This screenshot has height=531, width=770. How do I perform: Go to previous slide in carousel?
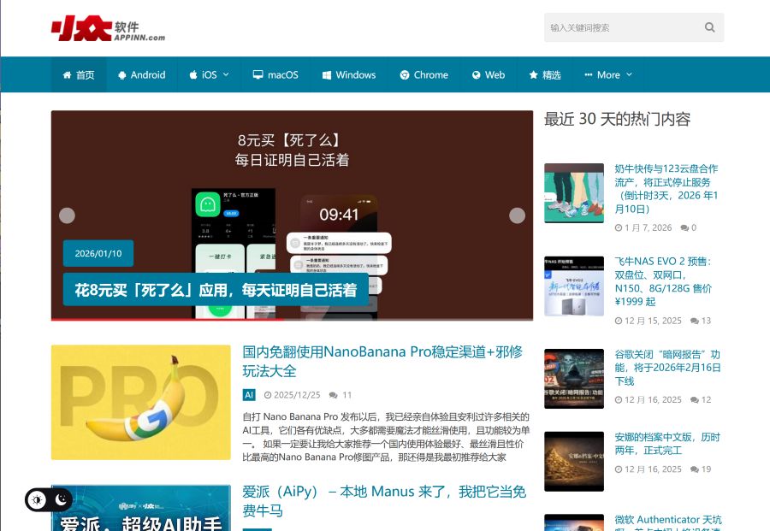(x=67, y=215)
